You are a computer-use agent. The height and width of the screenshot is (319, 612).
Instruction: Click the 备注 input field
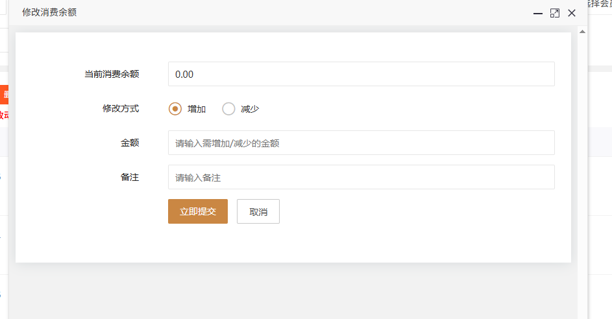point(361,177)
